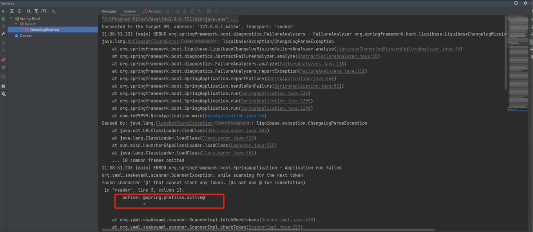Click Create breakpoint next to NoClassDefFoundError

(x=198, y=41)
